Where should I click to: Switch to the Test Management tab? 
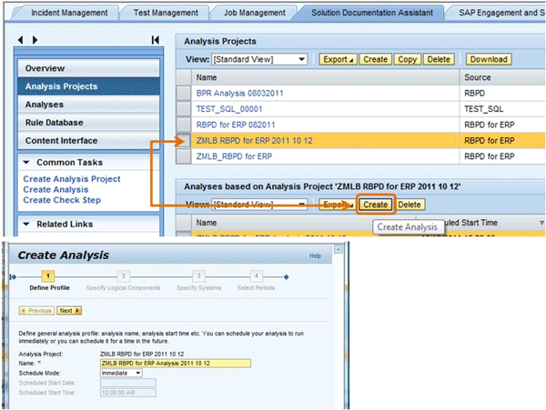tap(164, 13)
